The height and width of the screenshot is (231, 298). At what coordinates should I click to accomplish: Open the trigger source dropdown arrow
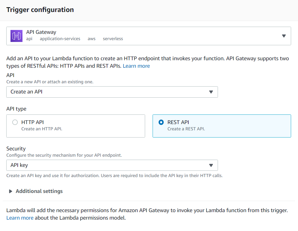coord(284,36)
